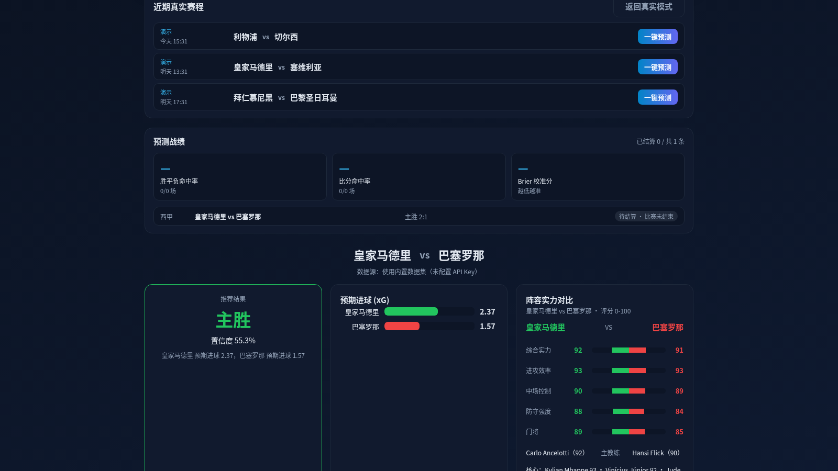This screenshot has width=838, height=471.
Task: Click the 明天 17:31 match time
Action: 174,102
